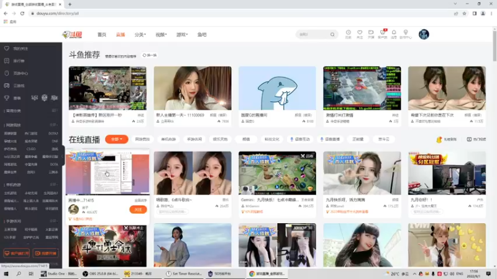Click the first esports emblem beside the trophy row
Image resolution: width=497 pixels, height=279 pixels.
pos(35,98)
